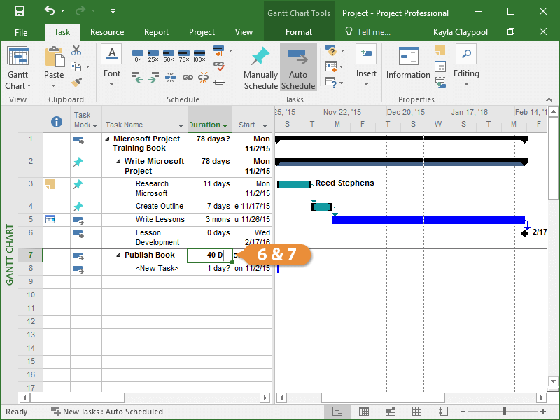560x420 pixels.
Task: Switch to Gantt Chart view in status bar
Action: [x=337, y=412]
